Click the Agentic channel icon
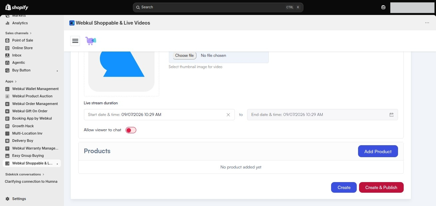Viewport: 436px width, 206px height. pyautogui.click(x=7, y=62)
